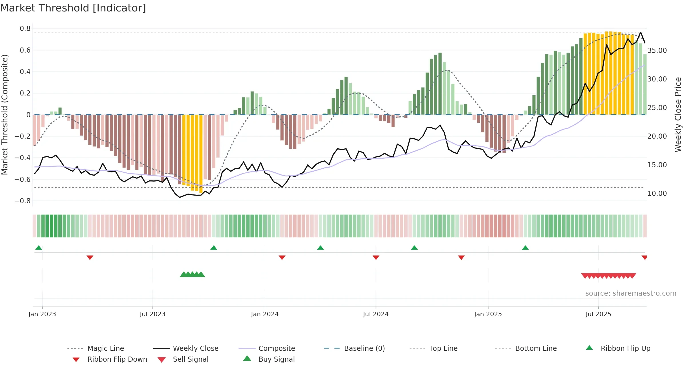
Task: Toggle the Baseline (0) legend entry
Action: (354, 348)
